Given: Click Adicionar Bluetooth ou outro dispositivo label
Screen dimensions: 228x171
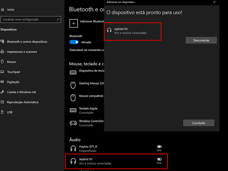Looking at the screenshot, I should (92, 21).
